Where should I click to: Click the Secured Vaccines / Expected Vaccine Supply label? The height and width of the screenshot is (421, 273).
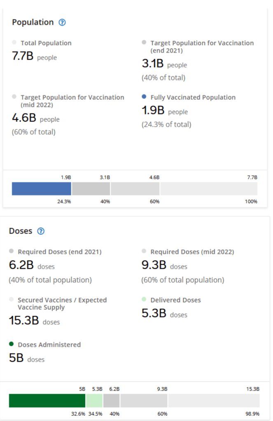62,304
